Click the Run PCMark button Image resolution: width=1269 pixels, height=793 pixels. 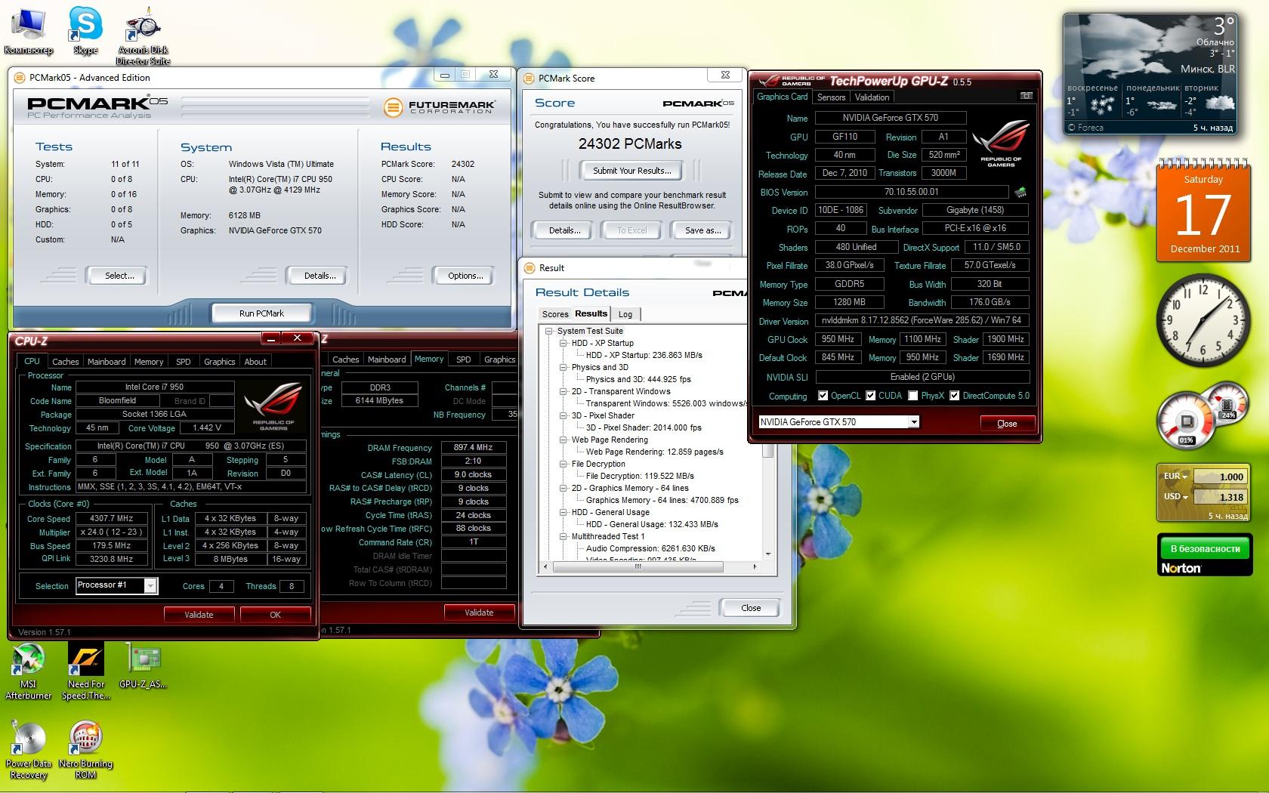(261, 313)
